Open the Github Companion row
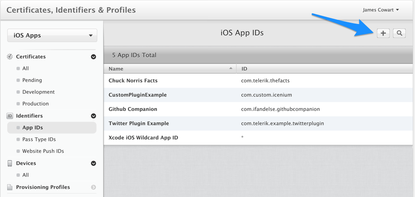The height and width of the screenshot is (197, 415). tap(258, 109)
